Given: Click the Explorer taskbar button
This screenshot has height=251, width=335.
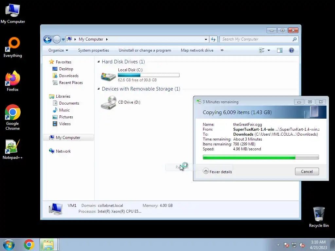Looking at the screenshot, I should click(x=48, y=244).
